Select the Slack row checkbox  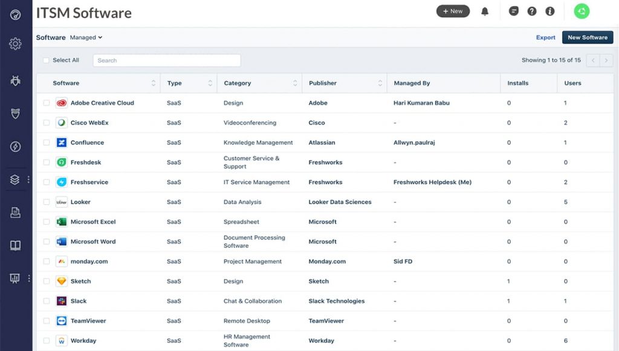click(x=47, y=301)
